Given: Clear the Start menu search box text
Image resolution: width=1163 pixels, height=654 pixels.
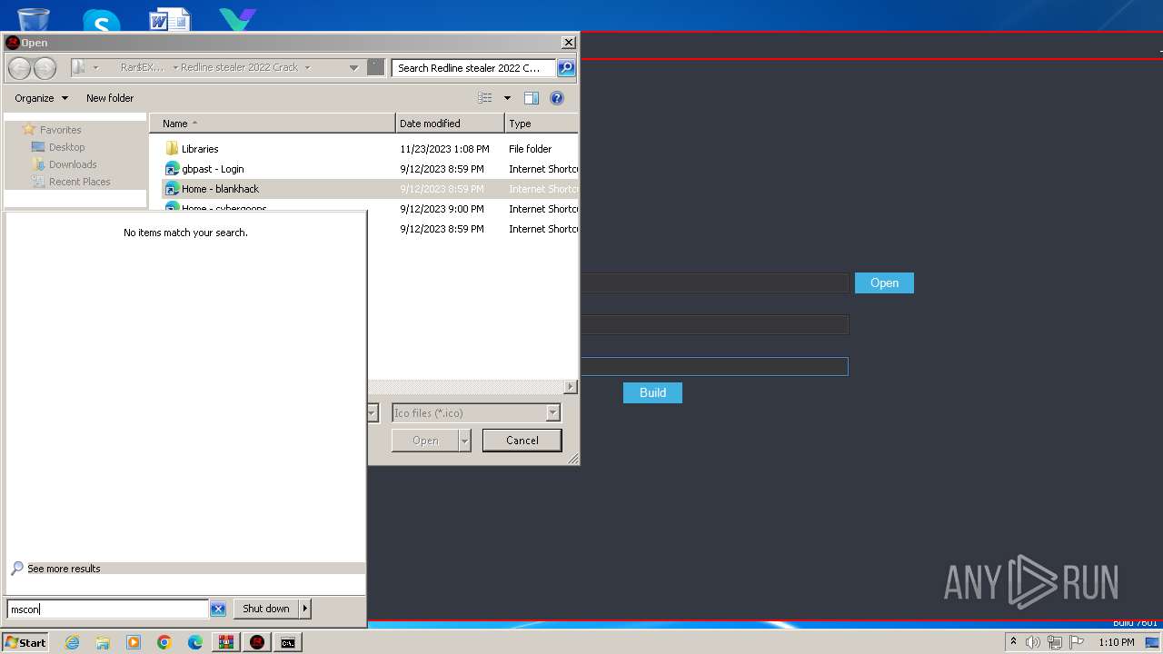Looking at the screenshot, I should [218, 609].
